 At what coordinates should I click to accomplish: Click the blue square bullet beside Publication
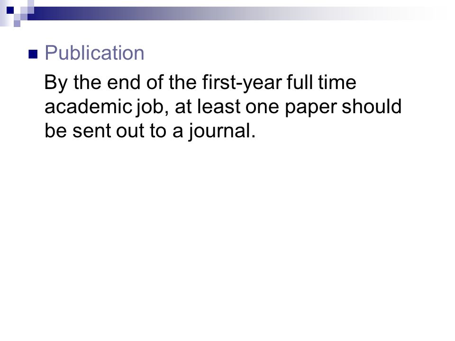click(x=33, y=54)
